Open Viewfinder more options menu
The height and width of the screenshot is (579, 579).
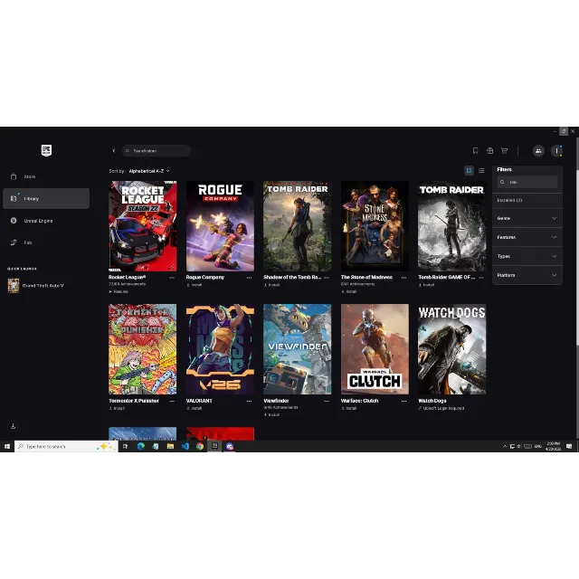[327, 401]
